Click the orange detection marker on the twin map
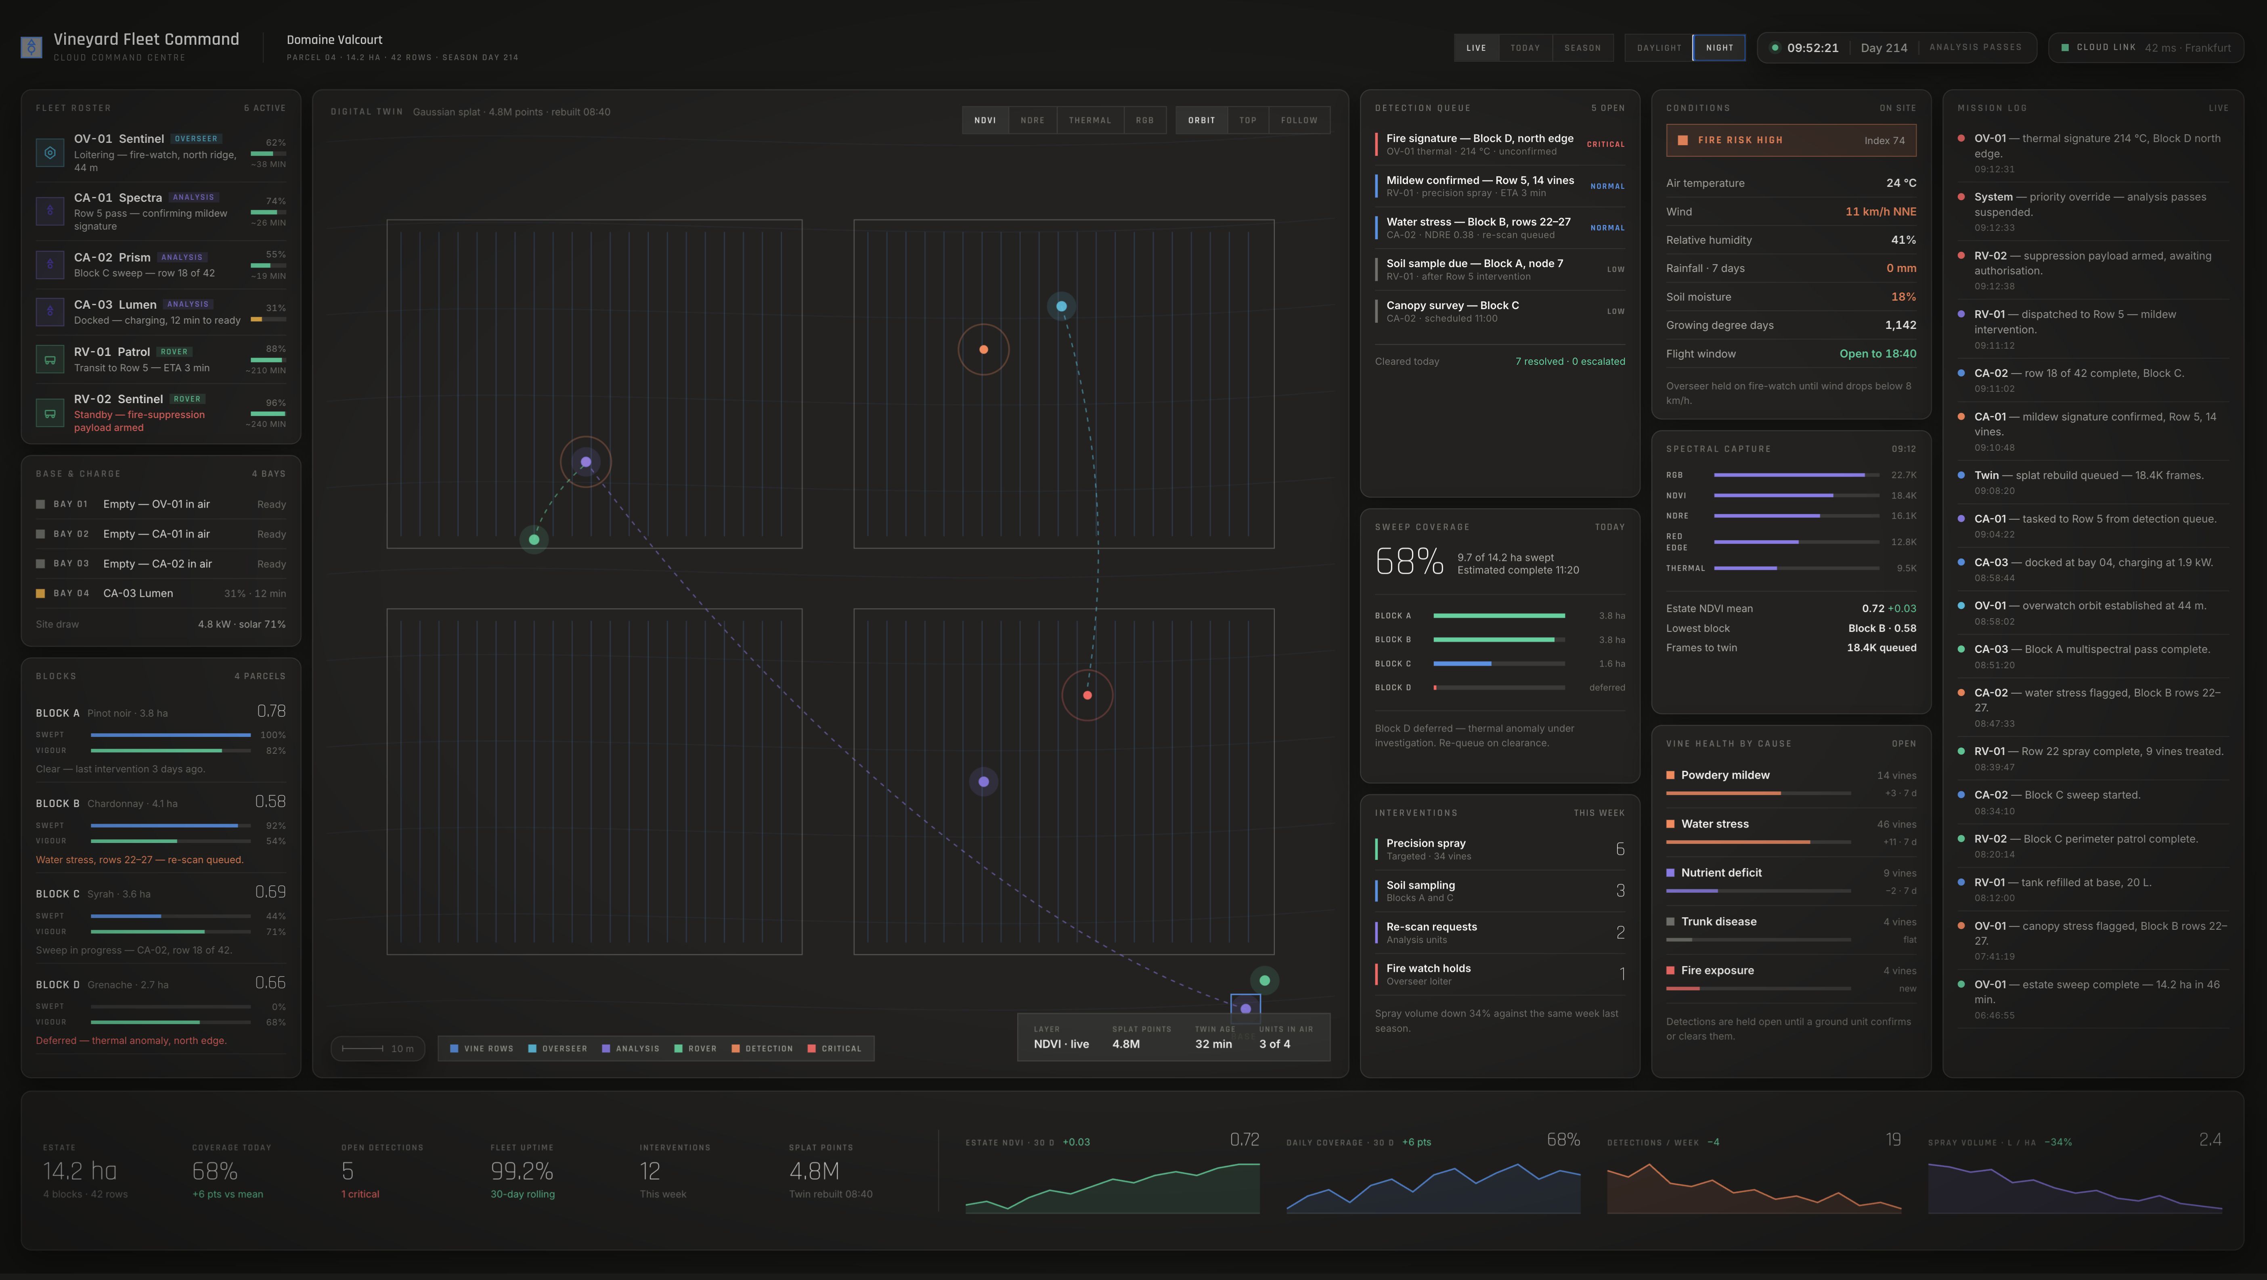2267x1280 pixels. click(983, 349)
